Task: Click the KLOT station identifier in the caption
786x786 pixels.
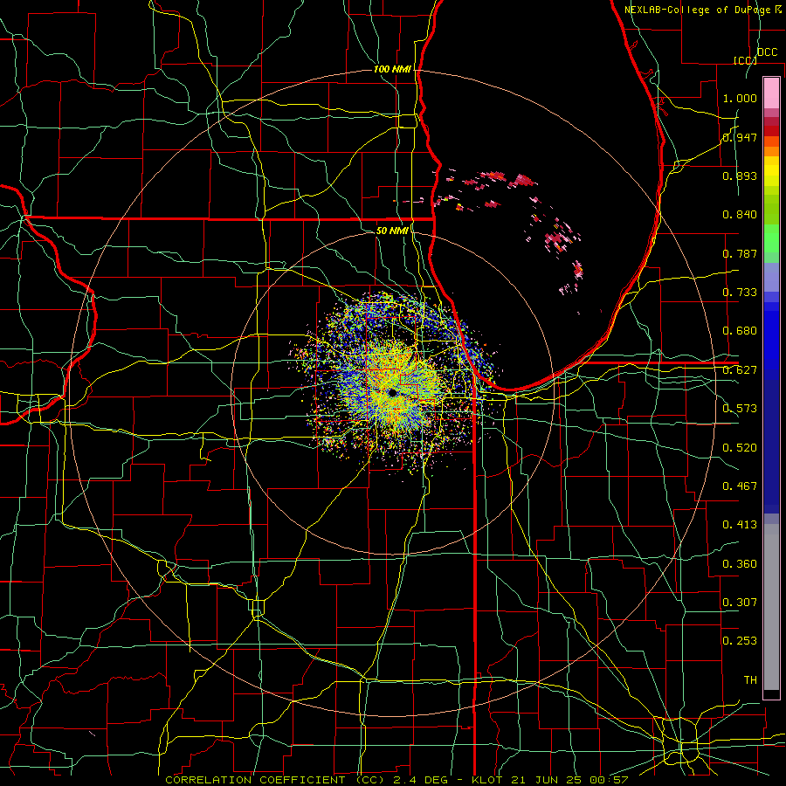Action: [x=489, y=780]
